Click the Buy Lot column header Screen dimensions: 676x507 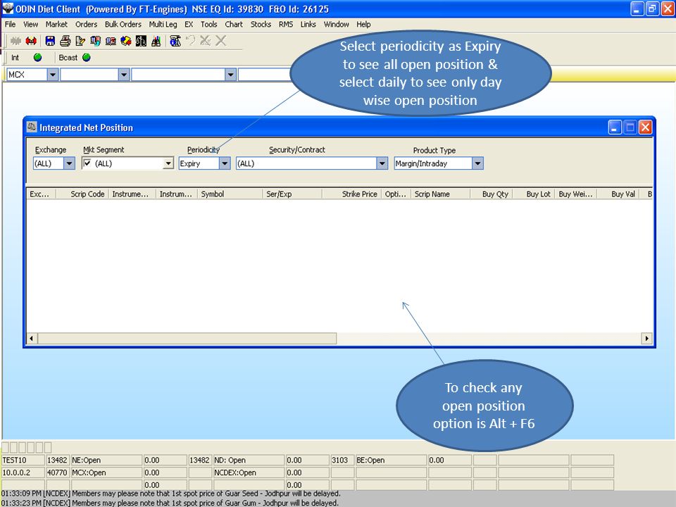click(x=533, y=194)
